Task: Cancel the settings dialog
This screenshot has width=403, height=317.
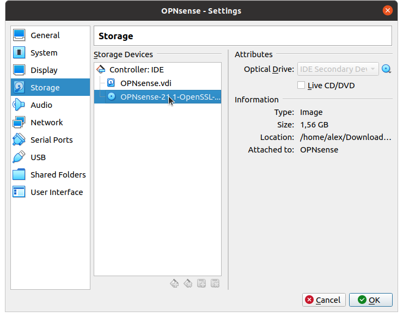Action: (x=324, y=300)
